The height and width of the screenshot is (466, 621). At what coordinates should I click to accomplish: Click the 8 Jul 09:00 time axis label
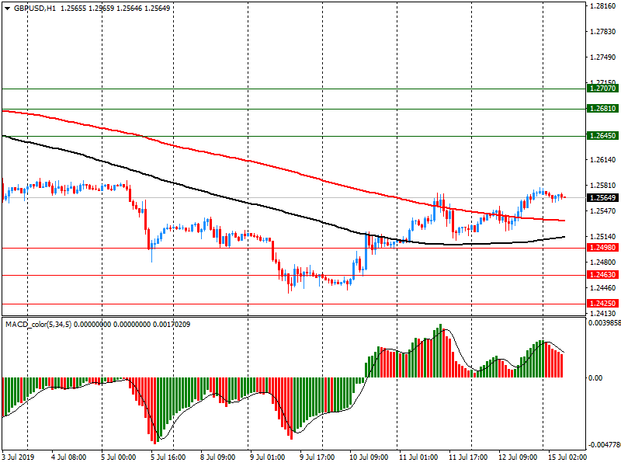click(x=217, y=457)
